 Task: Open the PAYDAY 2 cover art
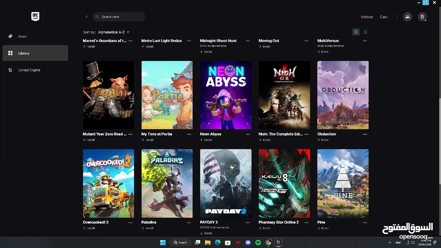tap(226, 183)
